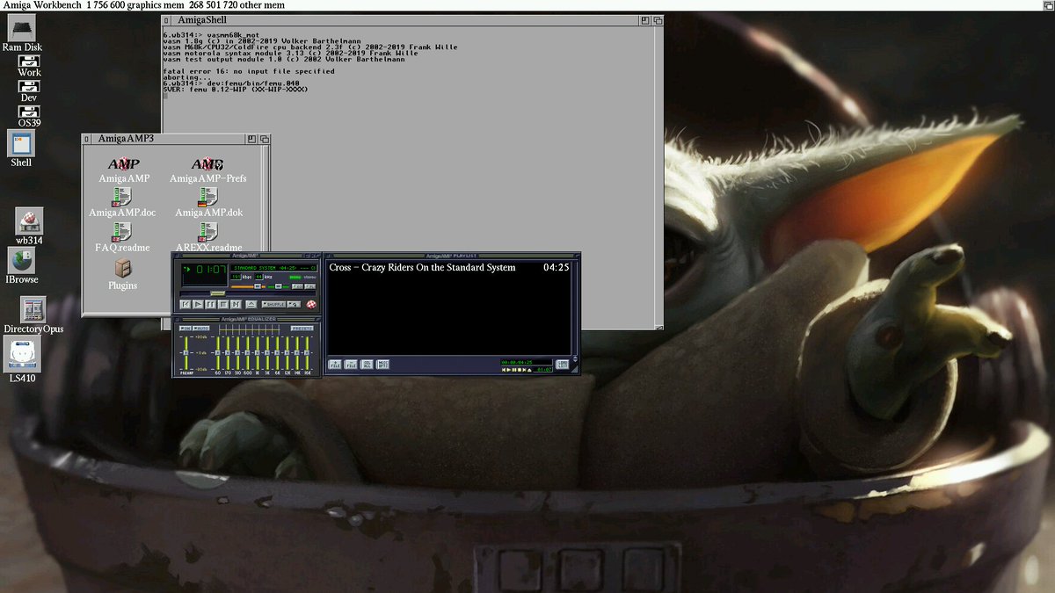Screen dimensions: 1055x593
Task: Click the volume slider in AmigaAMP player
Action: point(247,286)
